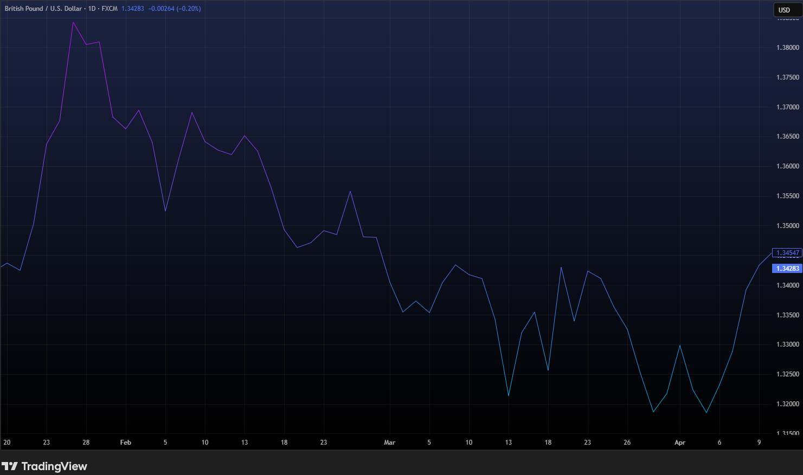
Task: Click the −0.00264 (−0.20%) change value
Action: pos(174,9)
